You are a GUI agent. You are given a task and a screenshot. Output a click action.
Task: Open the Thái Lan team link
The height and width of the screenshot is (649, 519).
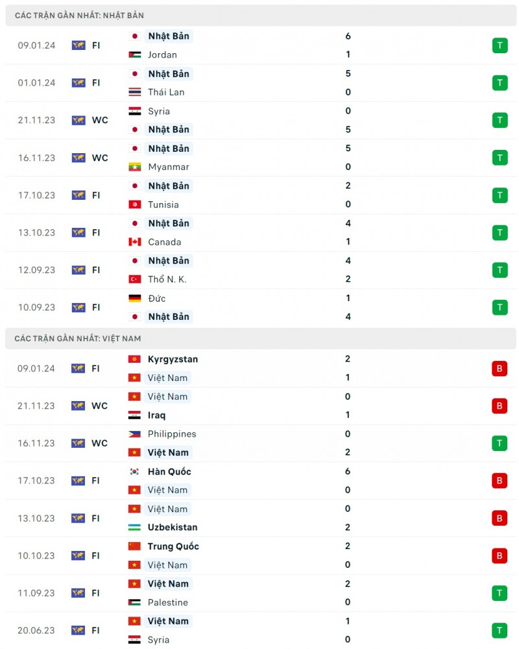click(x=166, y=92)
